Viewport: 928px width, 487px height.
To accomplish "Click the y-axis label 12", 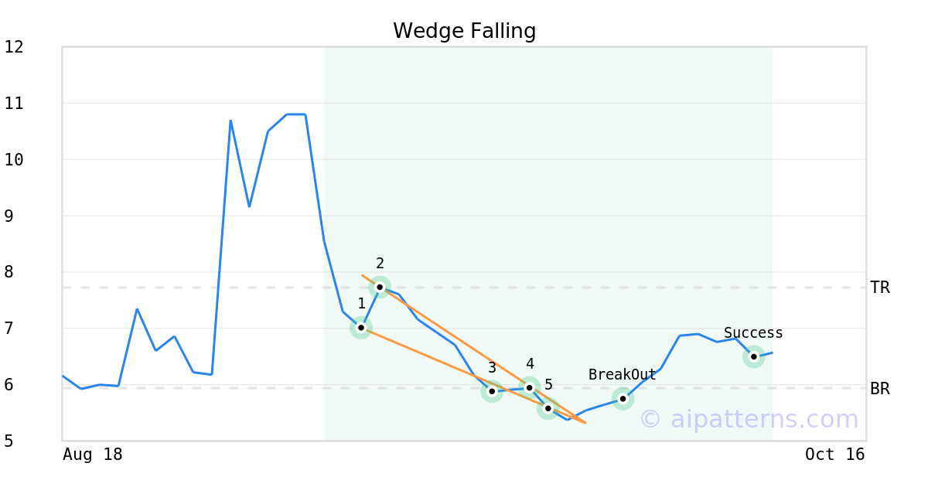I will point(14,47).
